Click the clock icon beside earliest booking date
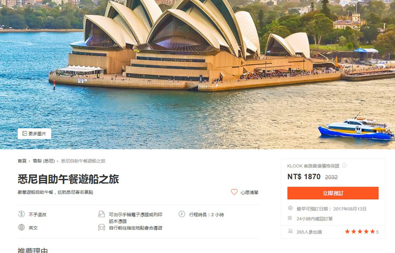This screenshot has height=253, width=395. click(290, 208)
